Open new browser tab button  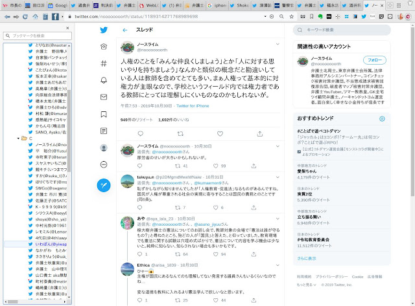[390, 5]
